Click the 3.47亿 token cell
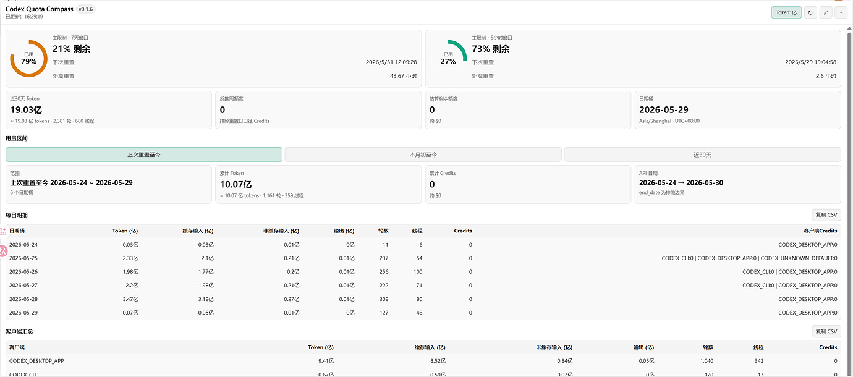 tap(130, 299)
